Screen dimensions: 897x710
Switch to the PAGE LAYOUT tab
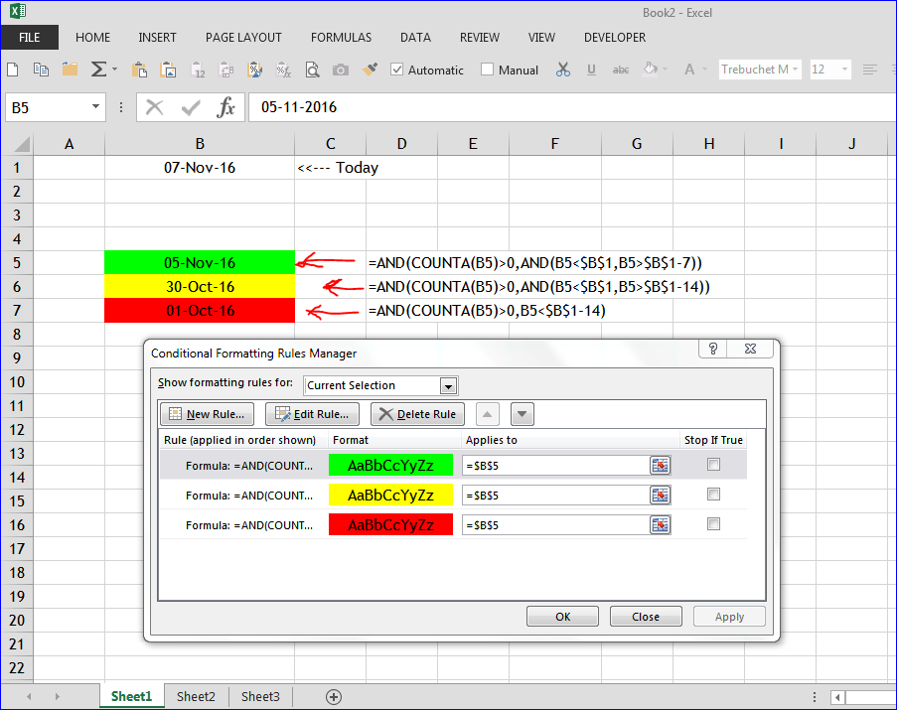click(243, 37)
